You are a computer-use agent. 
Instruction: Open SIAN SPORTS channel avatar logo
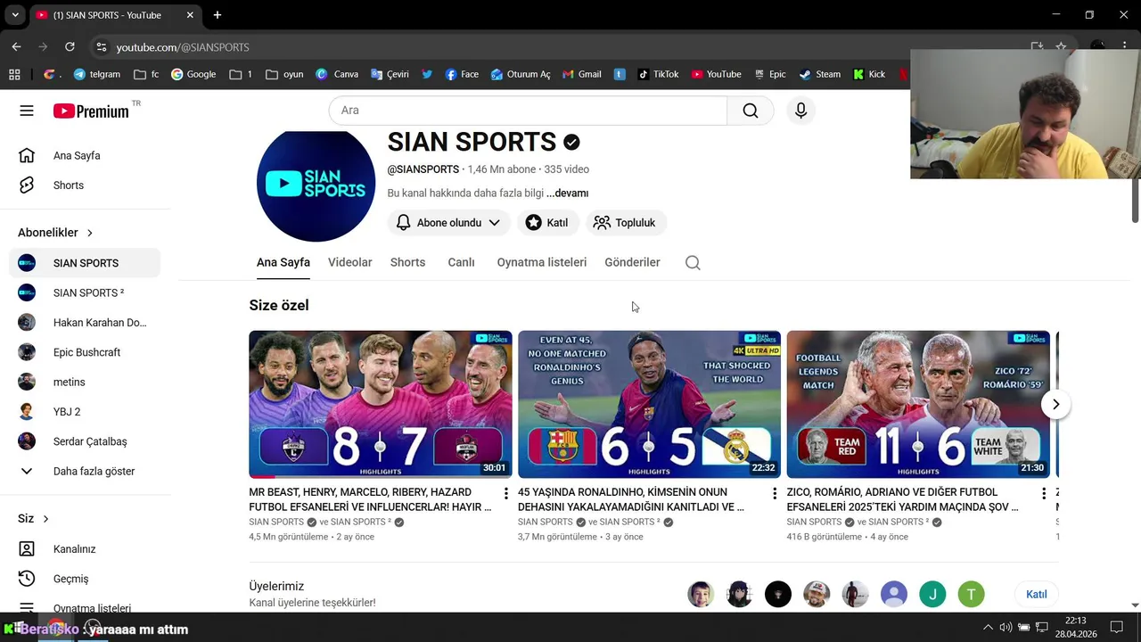point(316,185)
